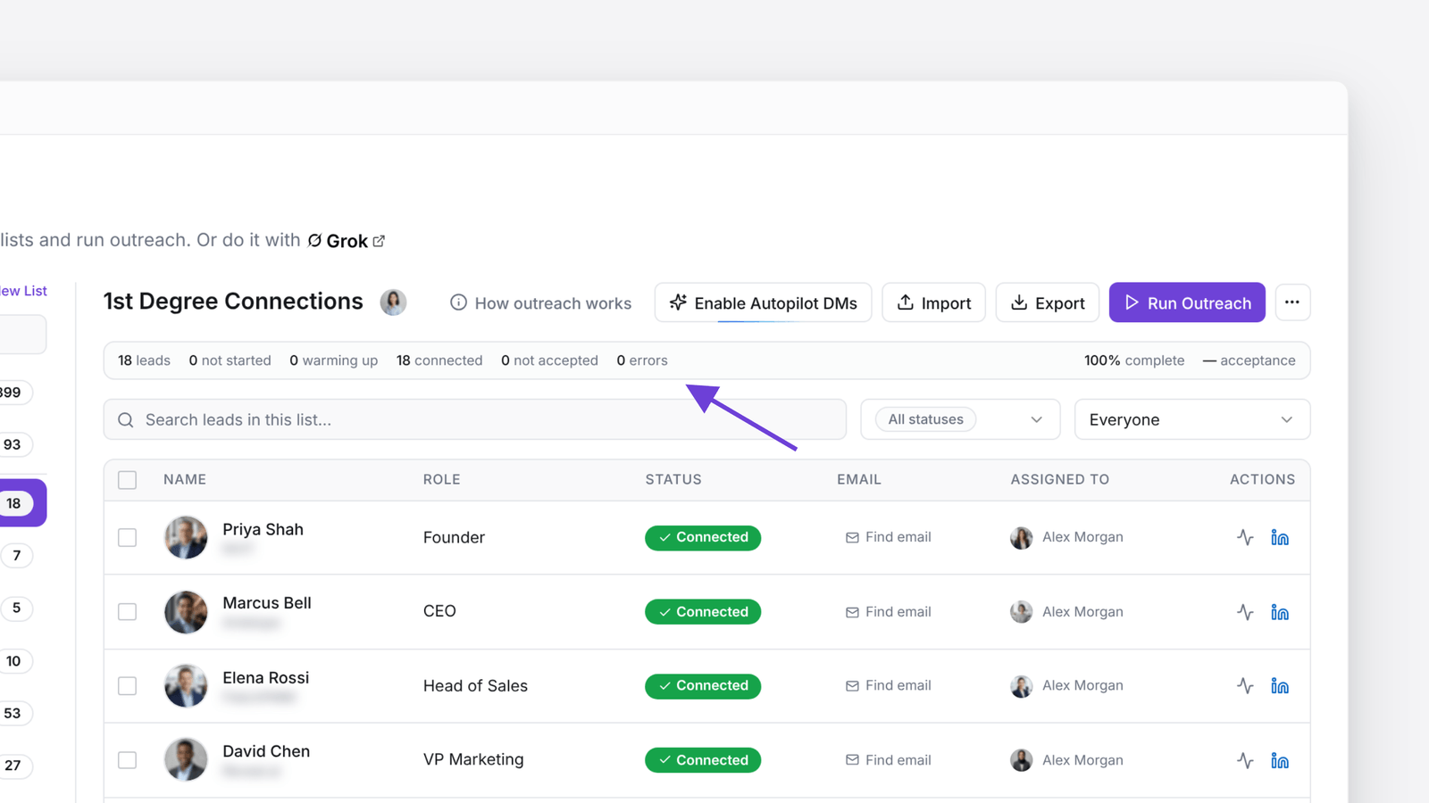
Task: Open How outreach works info
Action: (x=540, y=303)
